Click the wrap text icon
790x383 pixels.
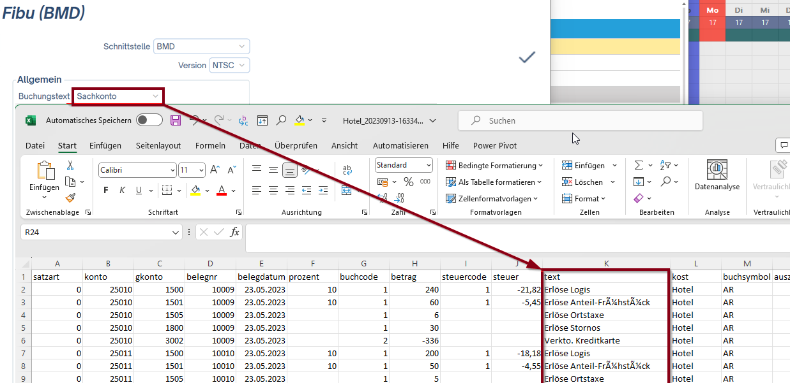[347, 170]
